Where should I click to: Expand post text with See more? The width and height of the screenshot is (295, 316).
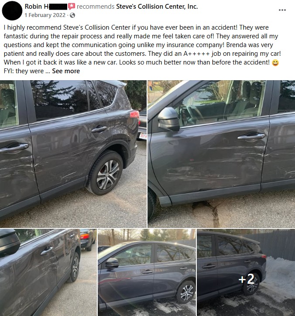point(66,71)
